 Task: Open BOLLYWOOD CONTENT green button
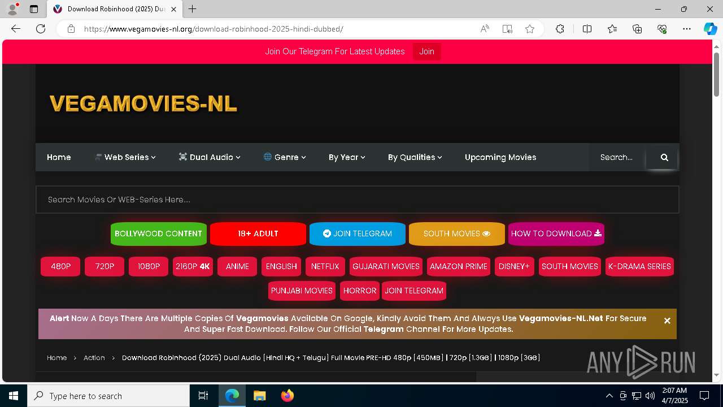click(158, 233)
